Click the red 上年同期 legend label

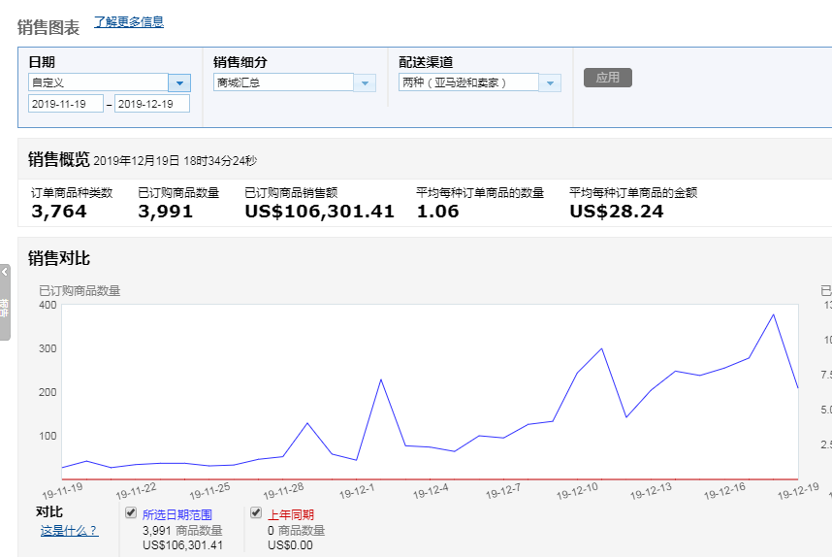[291, 515]
